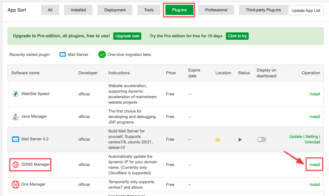Uninstall the Mail Server plugin
The image size is (329, 196).
click(312, 142)
